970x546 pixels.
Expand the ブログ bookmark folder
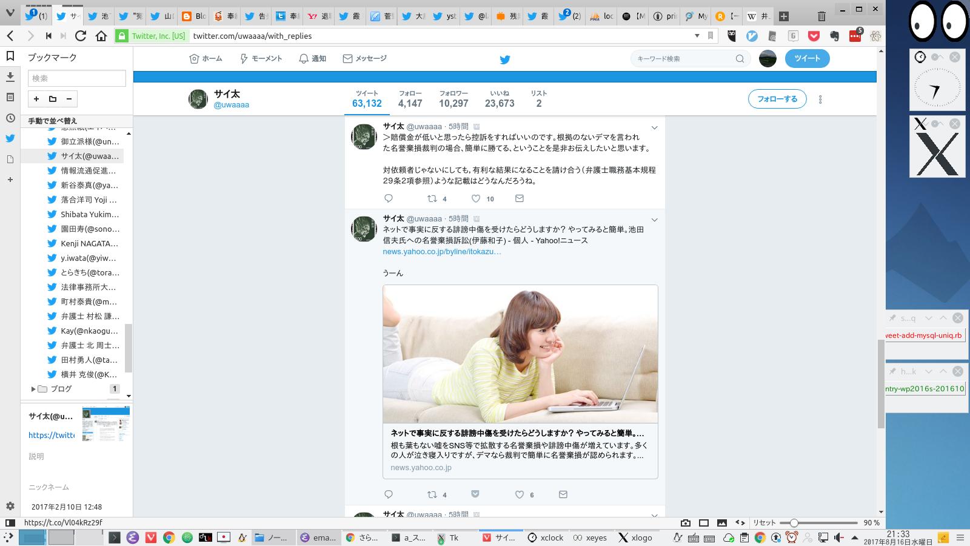tap(33, 389)
